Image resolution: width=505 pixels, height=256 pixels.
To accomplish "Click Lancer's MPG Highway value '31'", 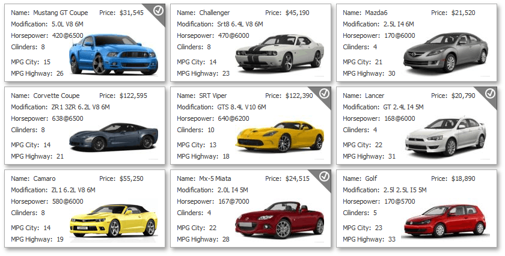I will pos(391,156).
